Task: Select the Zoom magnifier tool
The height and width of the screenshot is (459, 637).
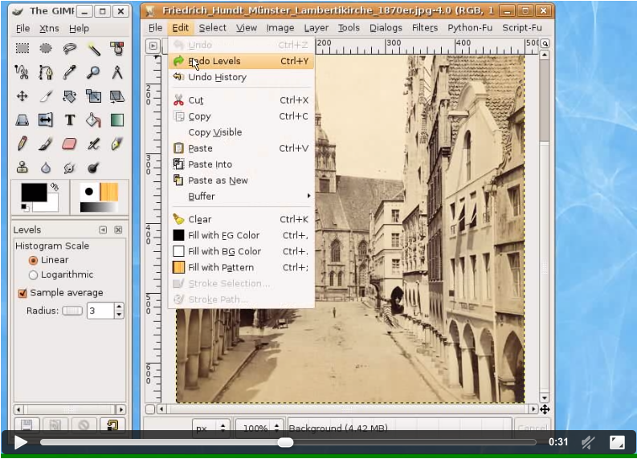Action: (93, 72)
